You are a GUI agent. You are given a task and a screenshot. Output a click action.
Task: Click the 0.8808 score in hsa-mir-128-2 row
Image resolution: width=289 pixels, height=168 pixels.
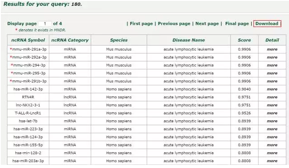[x=244, y=153]
